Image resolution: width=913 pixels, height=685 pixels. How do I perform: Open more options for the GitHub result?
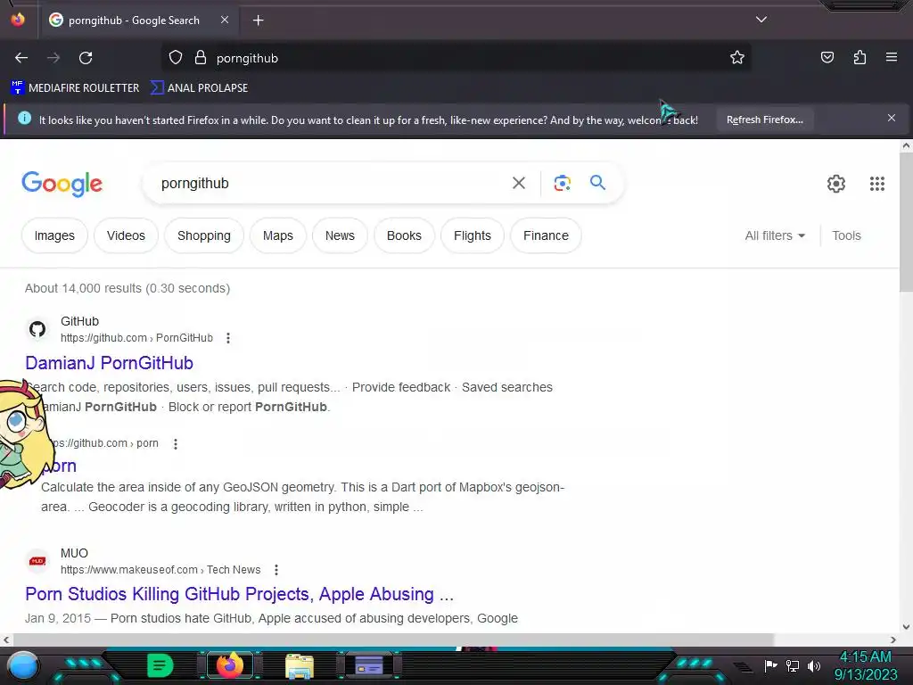[228, 338]
